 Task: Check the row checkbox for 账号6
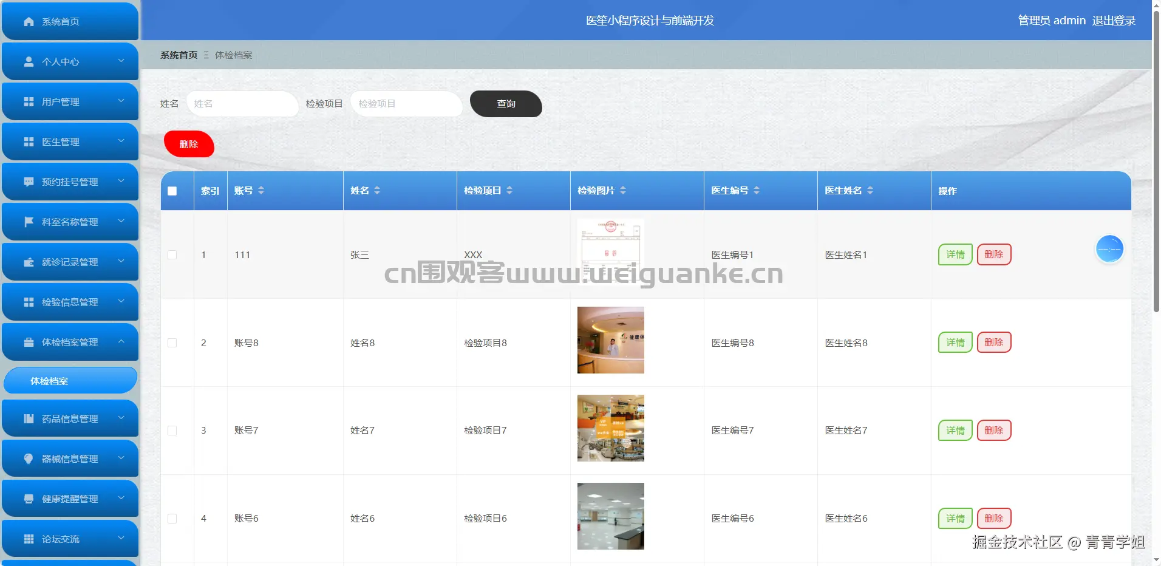(172, 519)
